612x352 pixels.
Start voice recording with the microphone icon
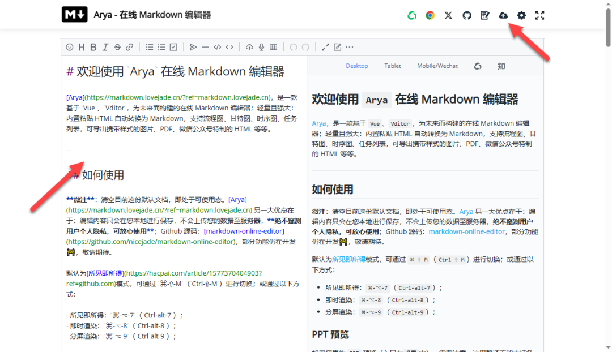pos(261,47)
